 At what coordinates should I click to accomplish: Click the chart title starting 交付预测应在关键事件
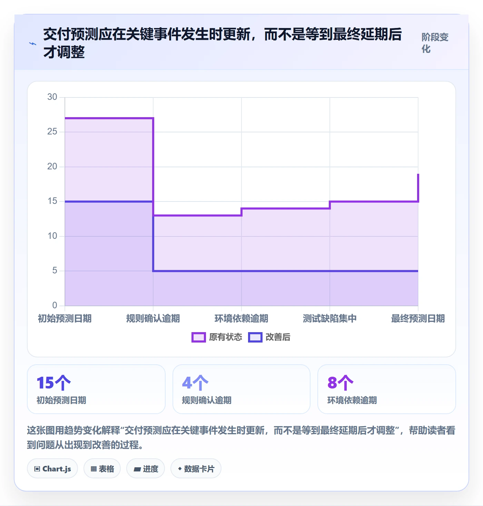pos(223,43)
